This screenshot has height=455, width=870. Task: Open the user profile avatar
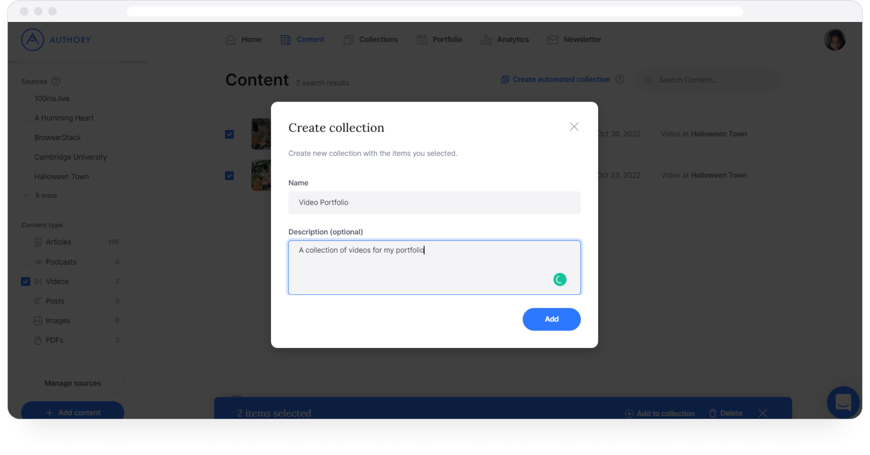[x=835, y=40]
